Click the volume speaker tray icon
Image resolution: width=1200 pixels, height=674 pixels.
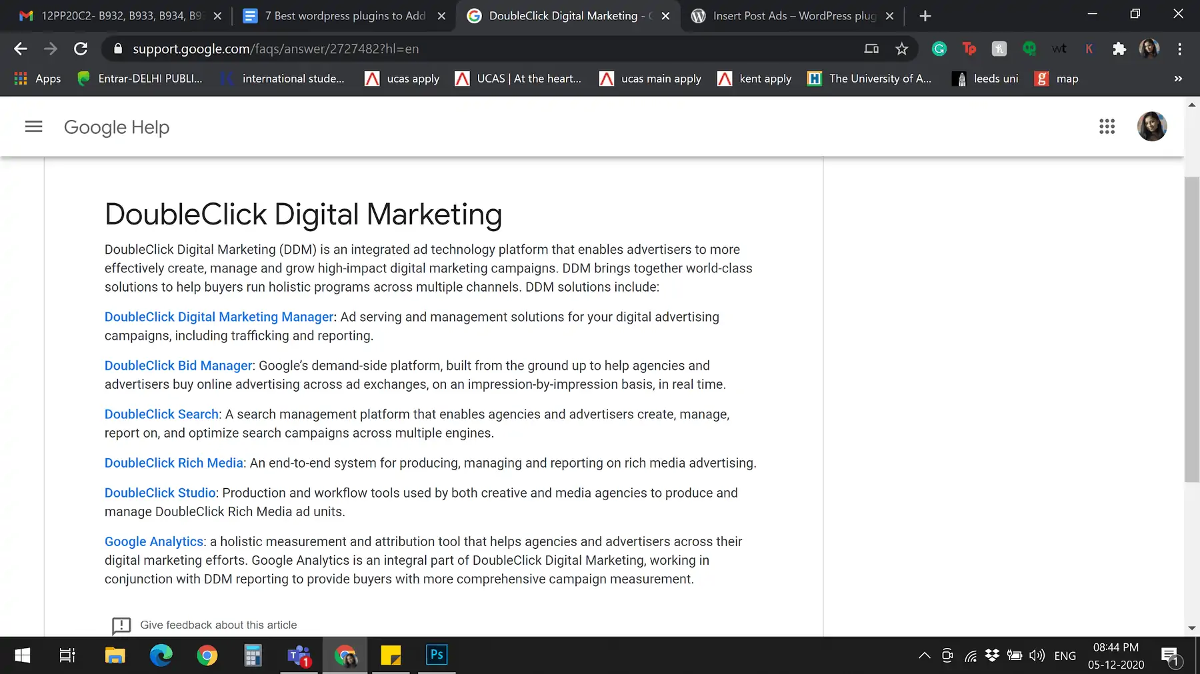pyautogui.click(x=1037, y=655)
